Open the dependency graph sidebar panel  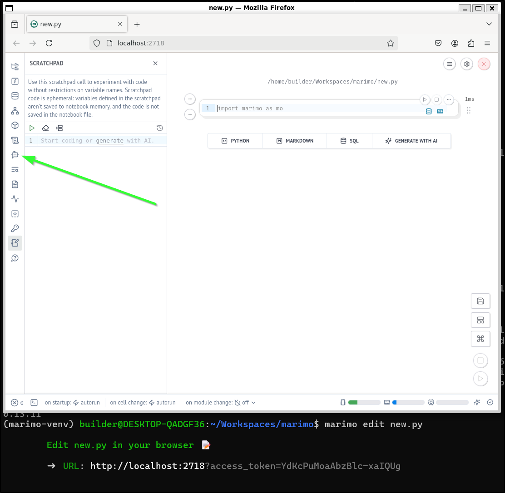[x=15, y=111]
